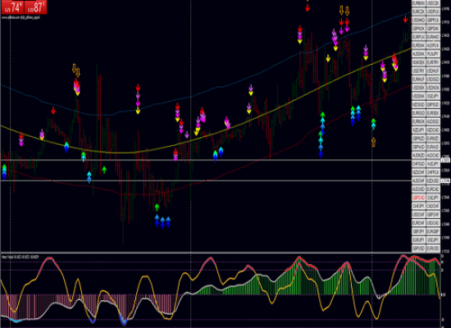Image resolution: width=451 pixels, height=328 pixels.
Task: Select the lone red down arrow near top-right edge
Action: [x=405, y=20]
